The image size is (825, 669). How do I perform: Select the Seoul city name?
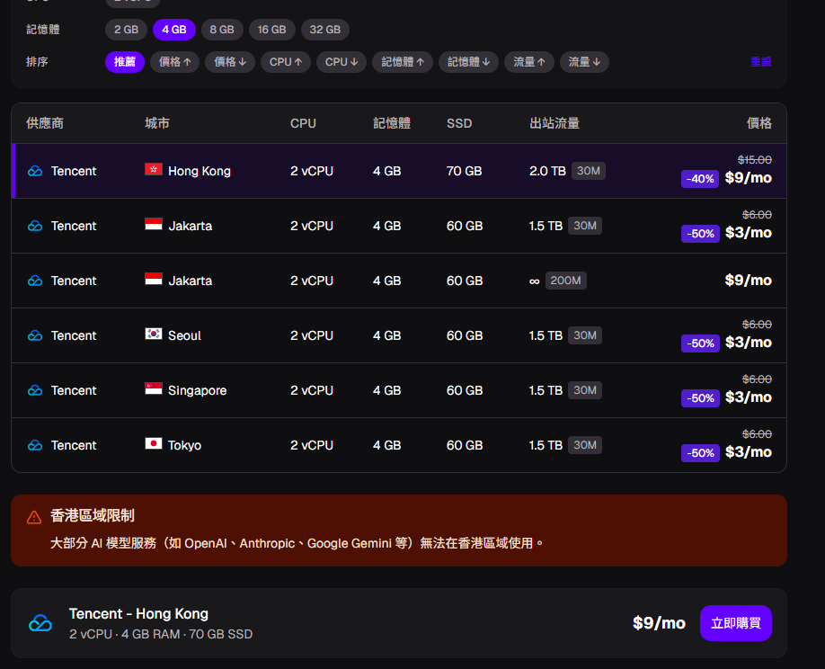point(184,335)
